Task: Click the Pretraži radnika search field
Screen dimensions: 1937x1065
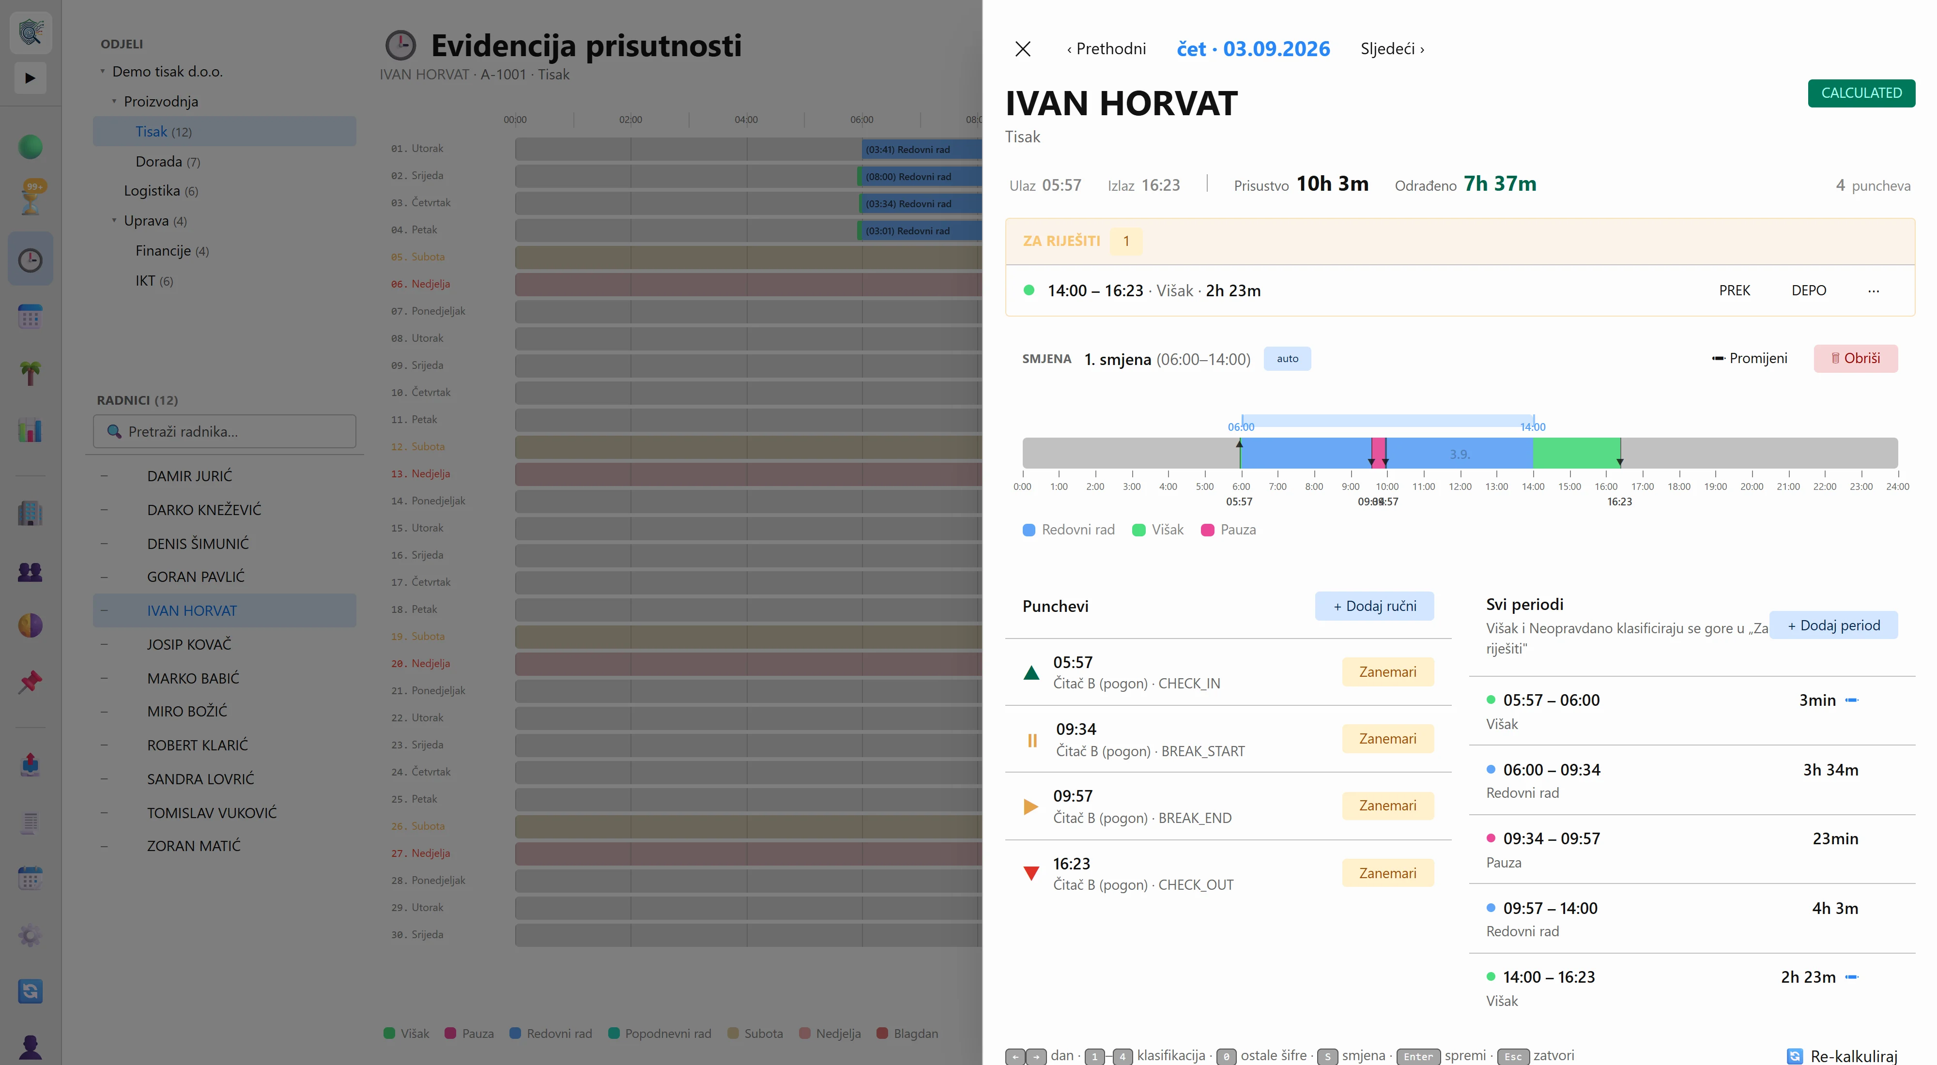Action: point(224,431)
